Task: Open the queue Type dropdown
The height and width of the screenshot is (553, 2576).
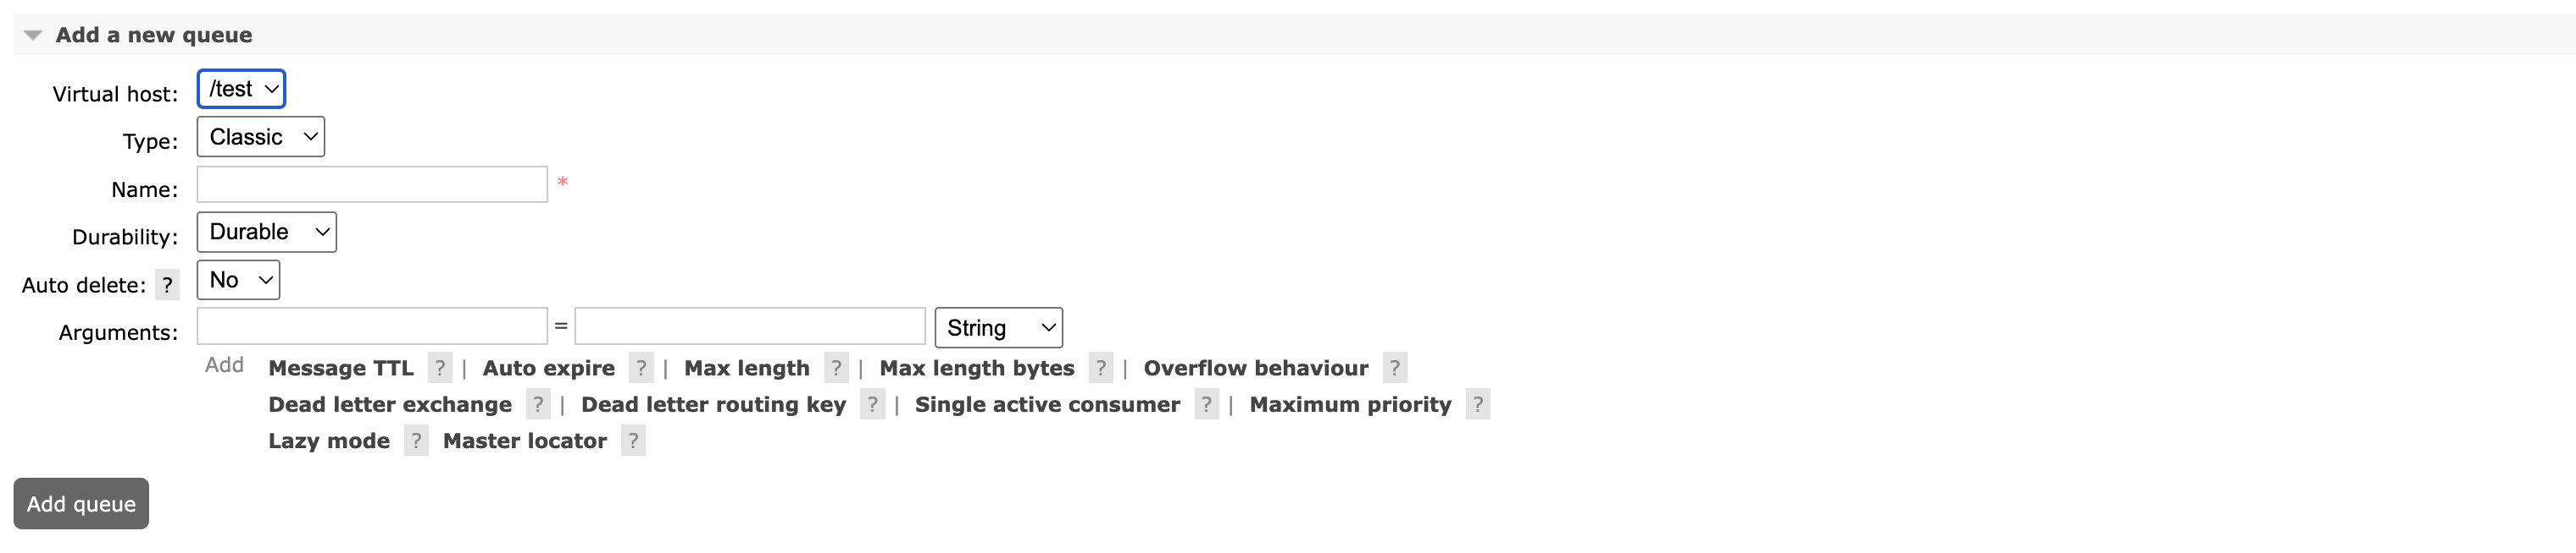Action: tap(260, 137)
